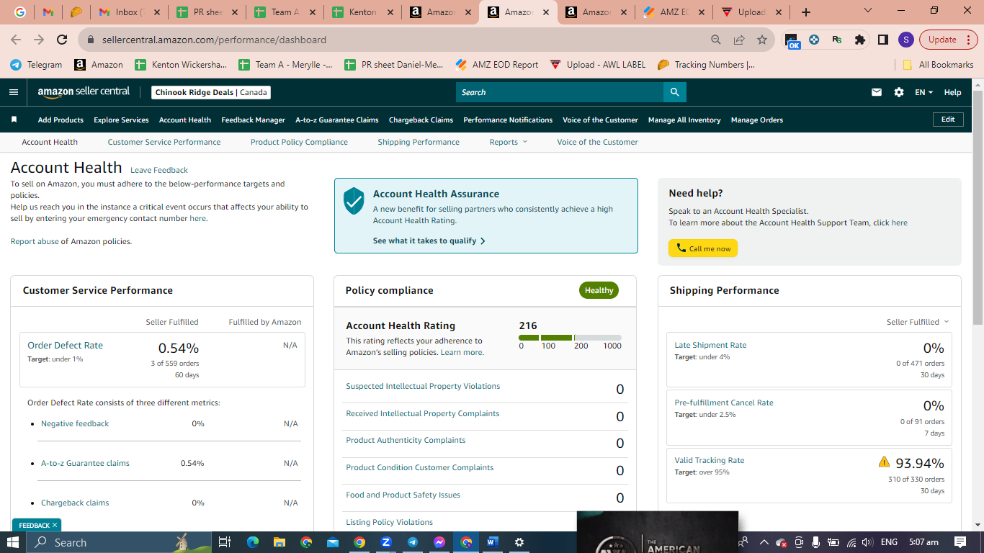Click the warning triangle next to 93.94%
This screenshot has width=984, height=553.
coord(884,462)
